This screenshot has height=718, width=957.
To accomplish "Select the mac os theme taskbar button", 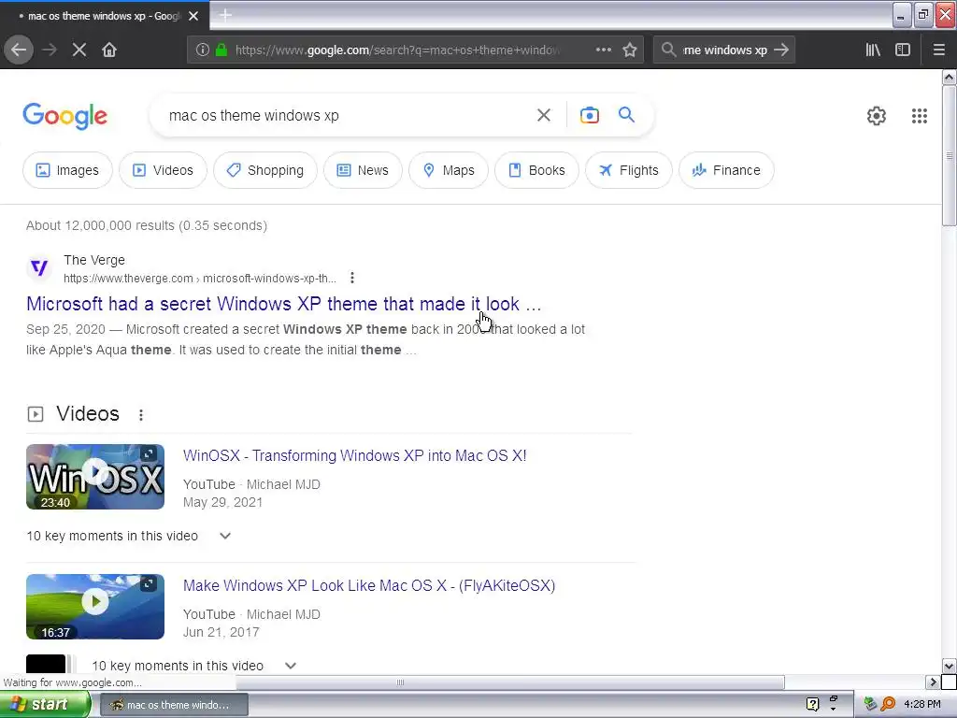I will (174, 705).
